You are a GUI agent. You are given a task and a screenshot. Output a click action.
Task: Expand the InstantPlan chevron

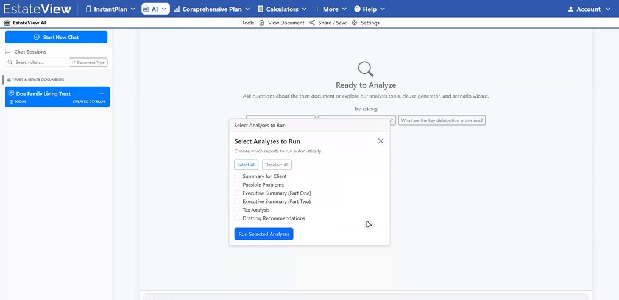pyautogui.click(x=133, y=9)
